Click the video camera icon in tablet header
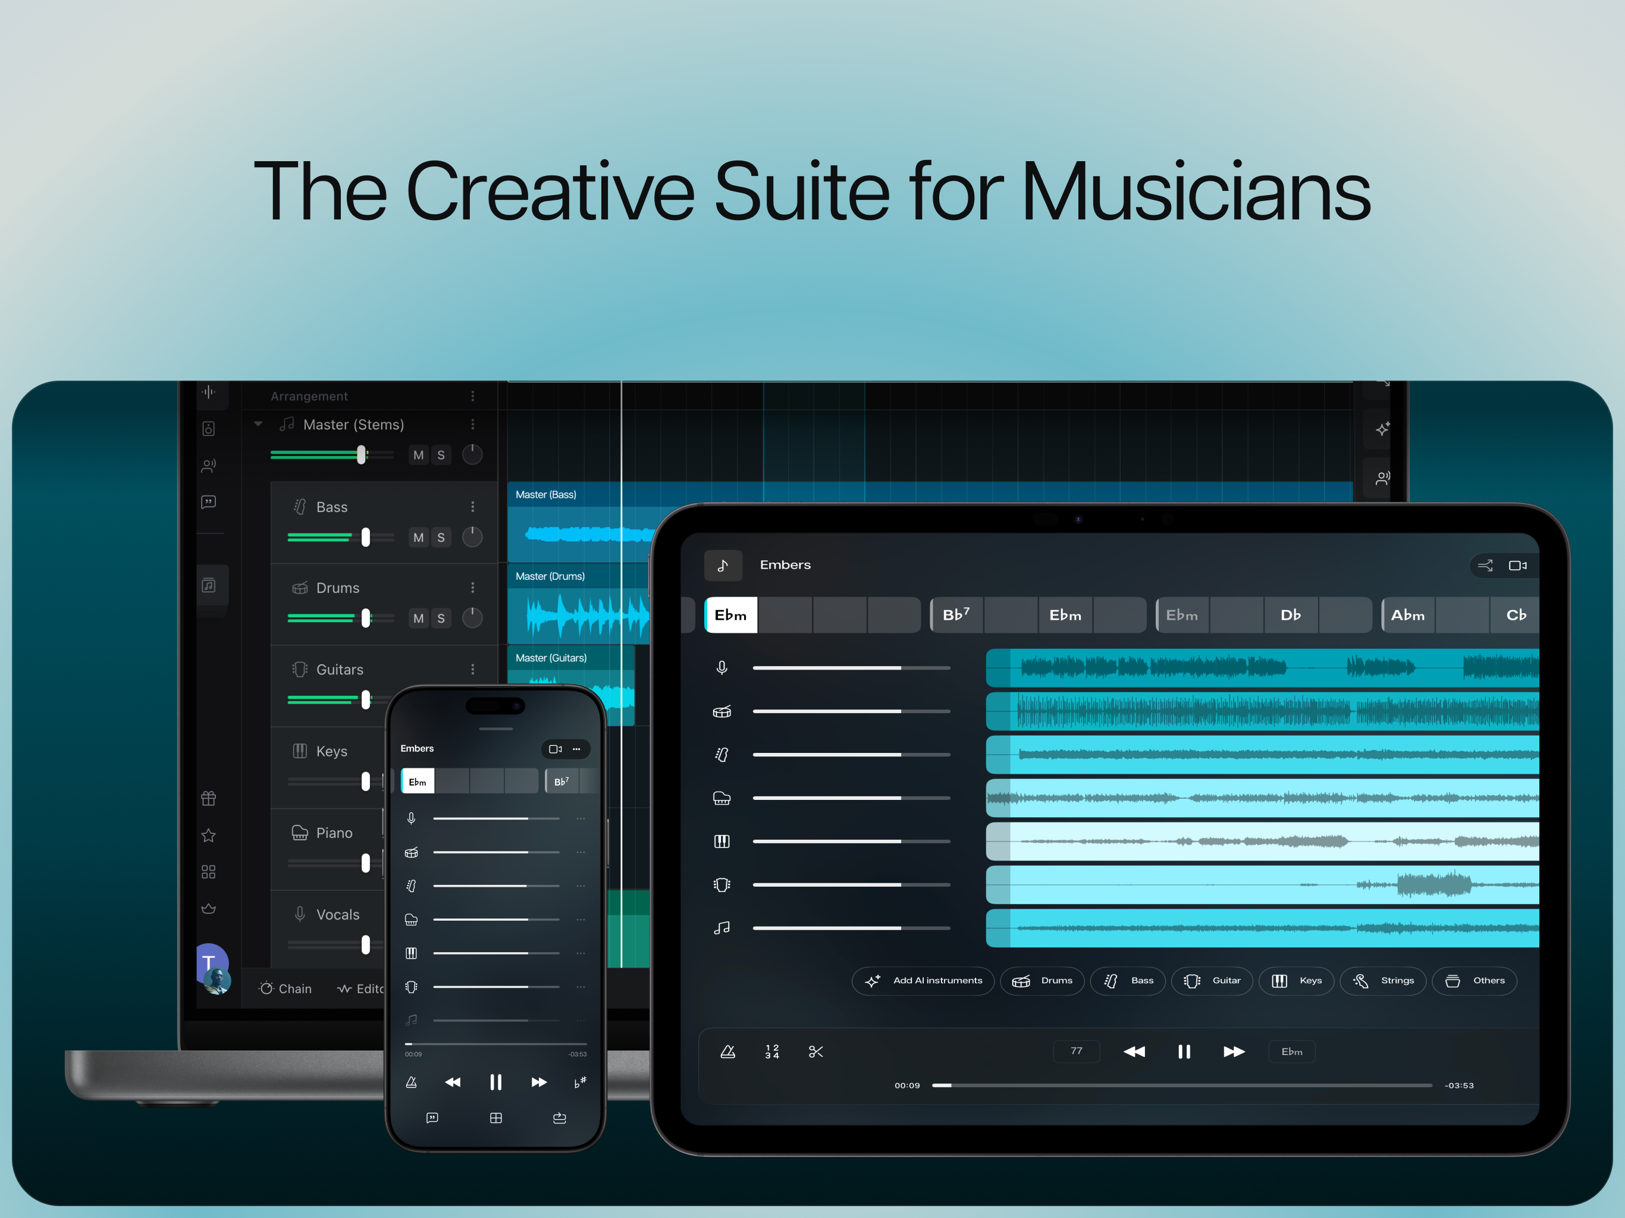 coord(1518,565)
